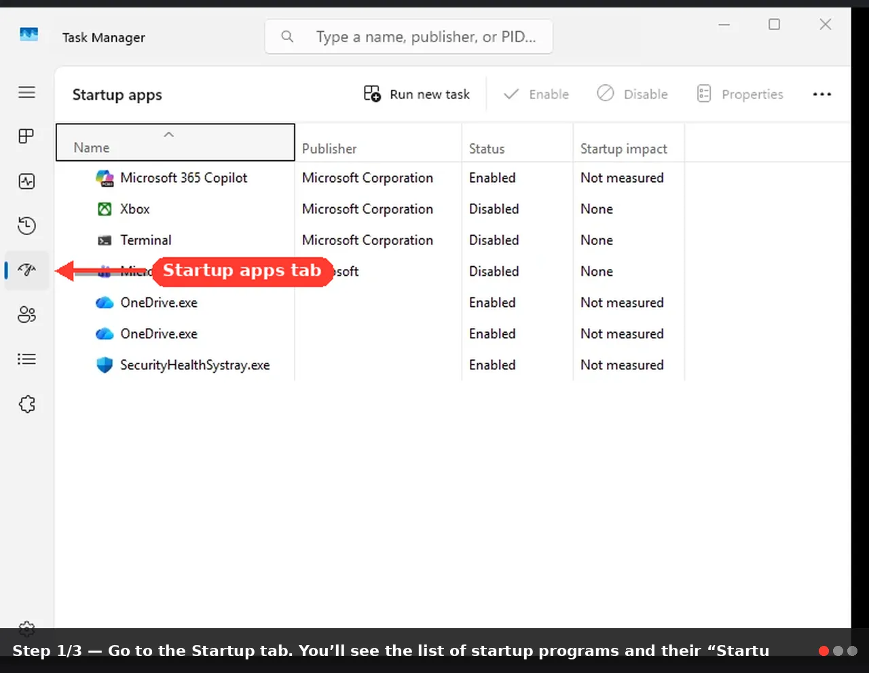Open the Users tab icon
The width and height of the screenshot is (869, 673).
[26, 314]
